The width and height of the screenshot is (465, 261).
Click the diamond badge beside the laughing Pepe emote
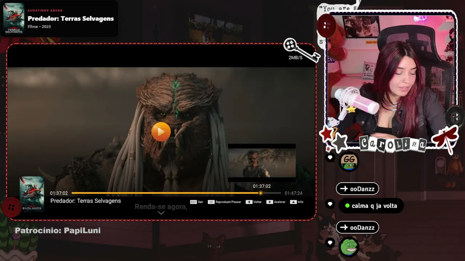coord(330,242)
